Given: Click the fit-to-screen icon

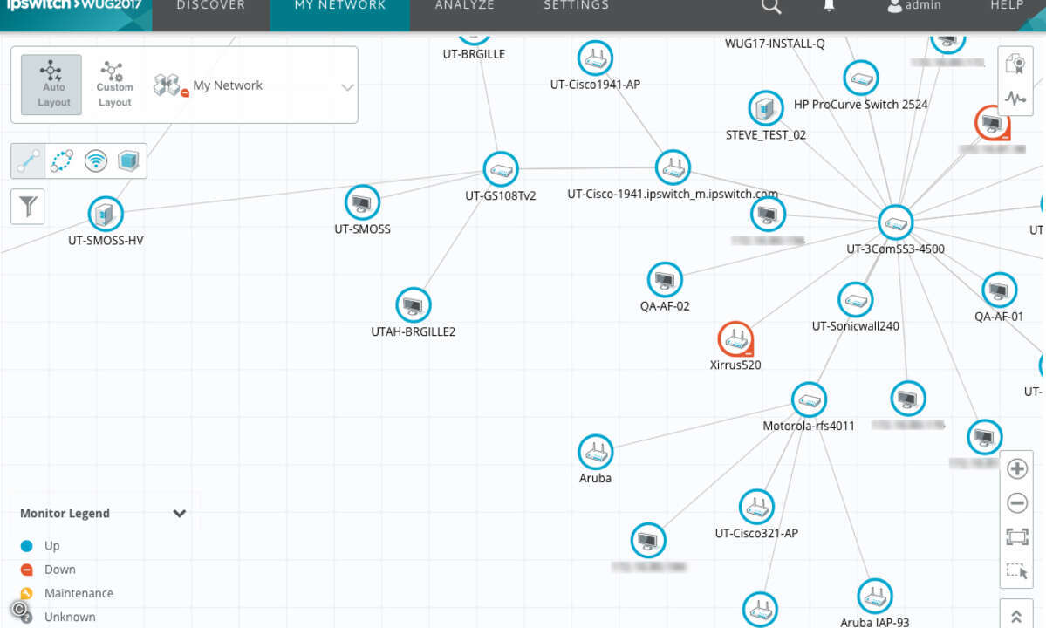Looking at the screenshot, I should (x=1016, y=536).
